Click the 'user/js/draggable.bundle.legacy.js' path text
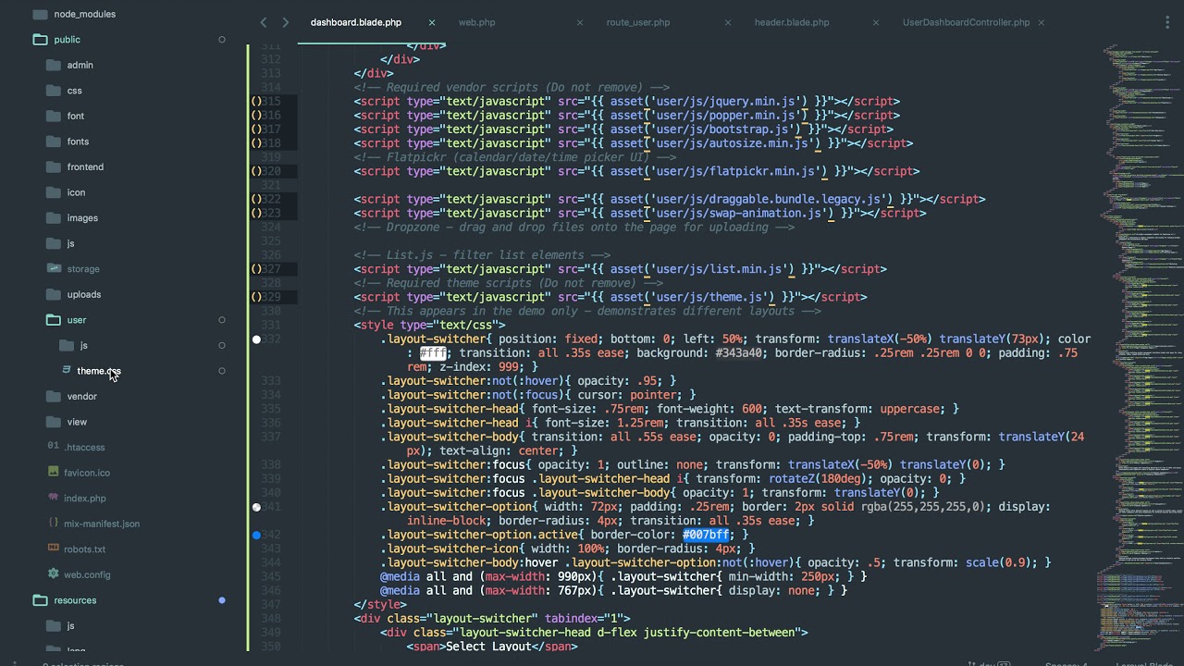 [x=768, y=199]
